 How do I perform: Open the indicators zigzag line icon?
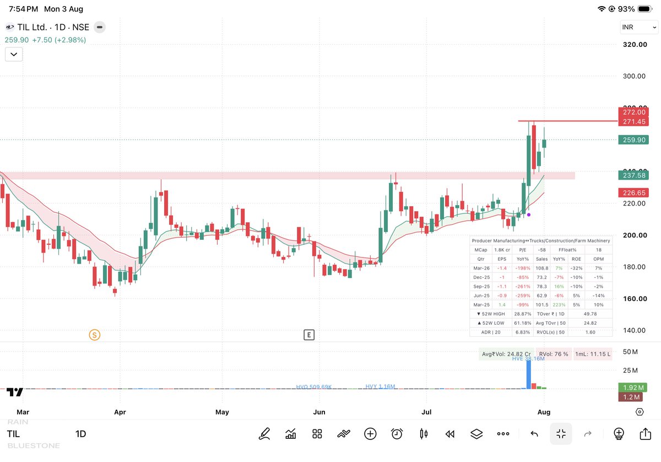click(x=344, y=434)
